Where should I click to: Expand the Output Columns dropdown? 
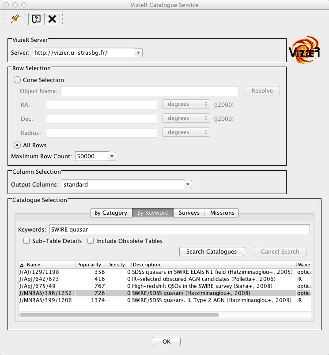(188, 184)
